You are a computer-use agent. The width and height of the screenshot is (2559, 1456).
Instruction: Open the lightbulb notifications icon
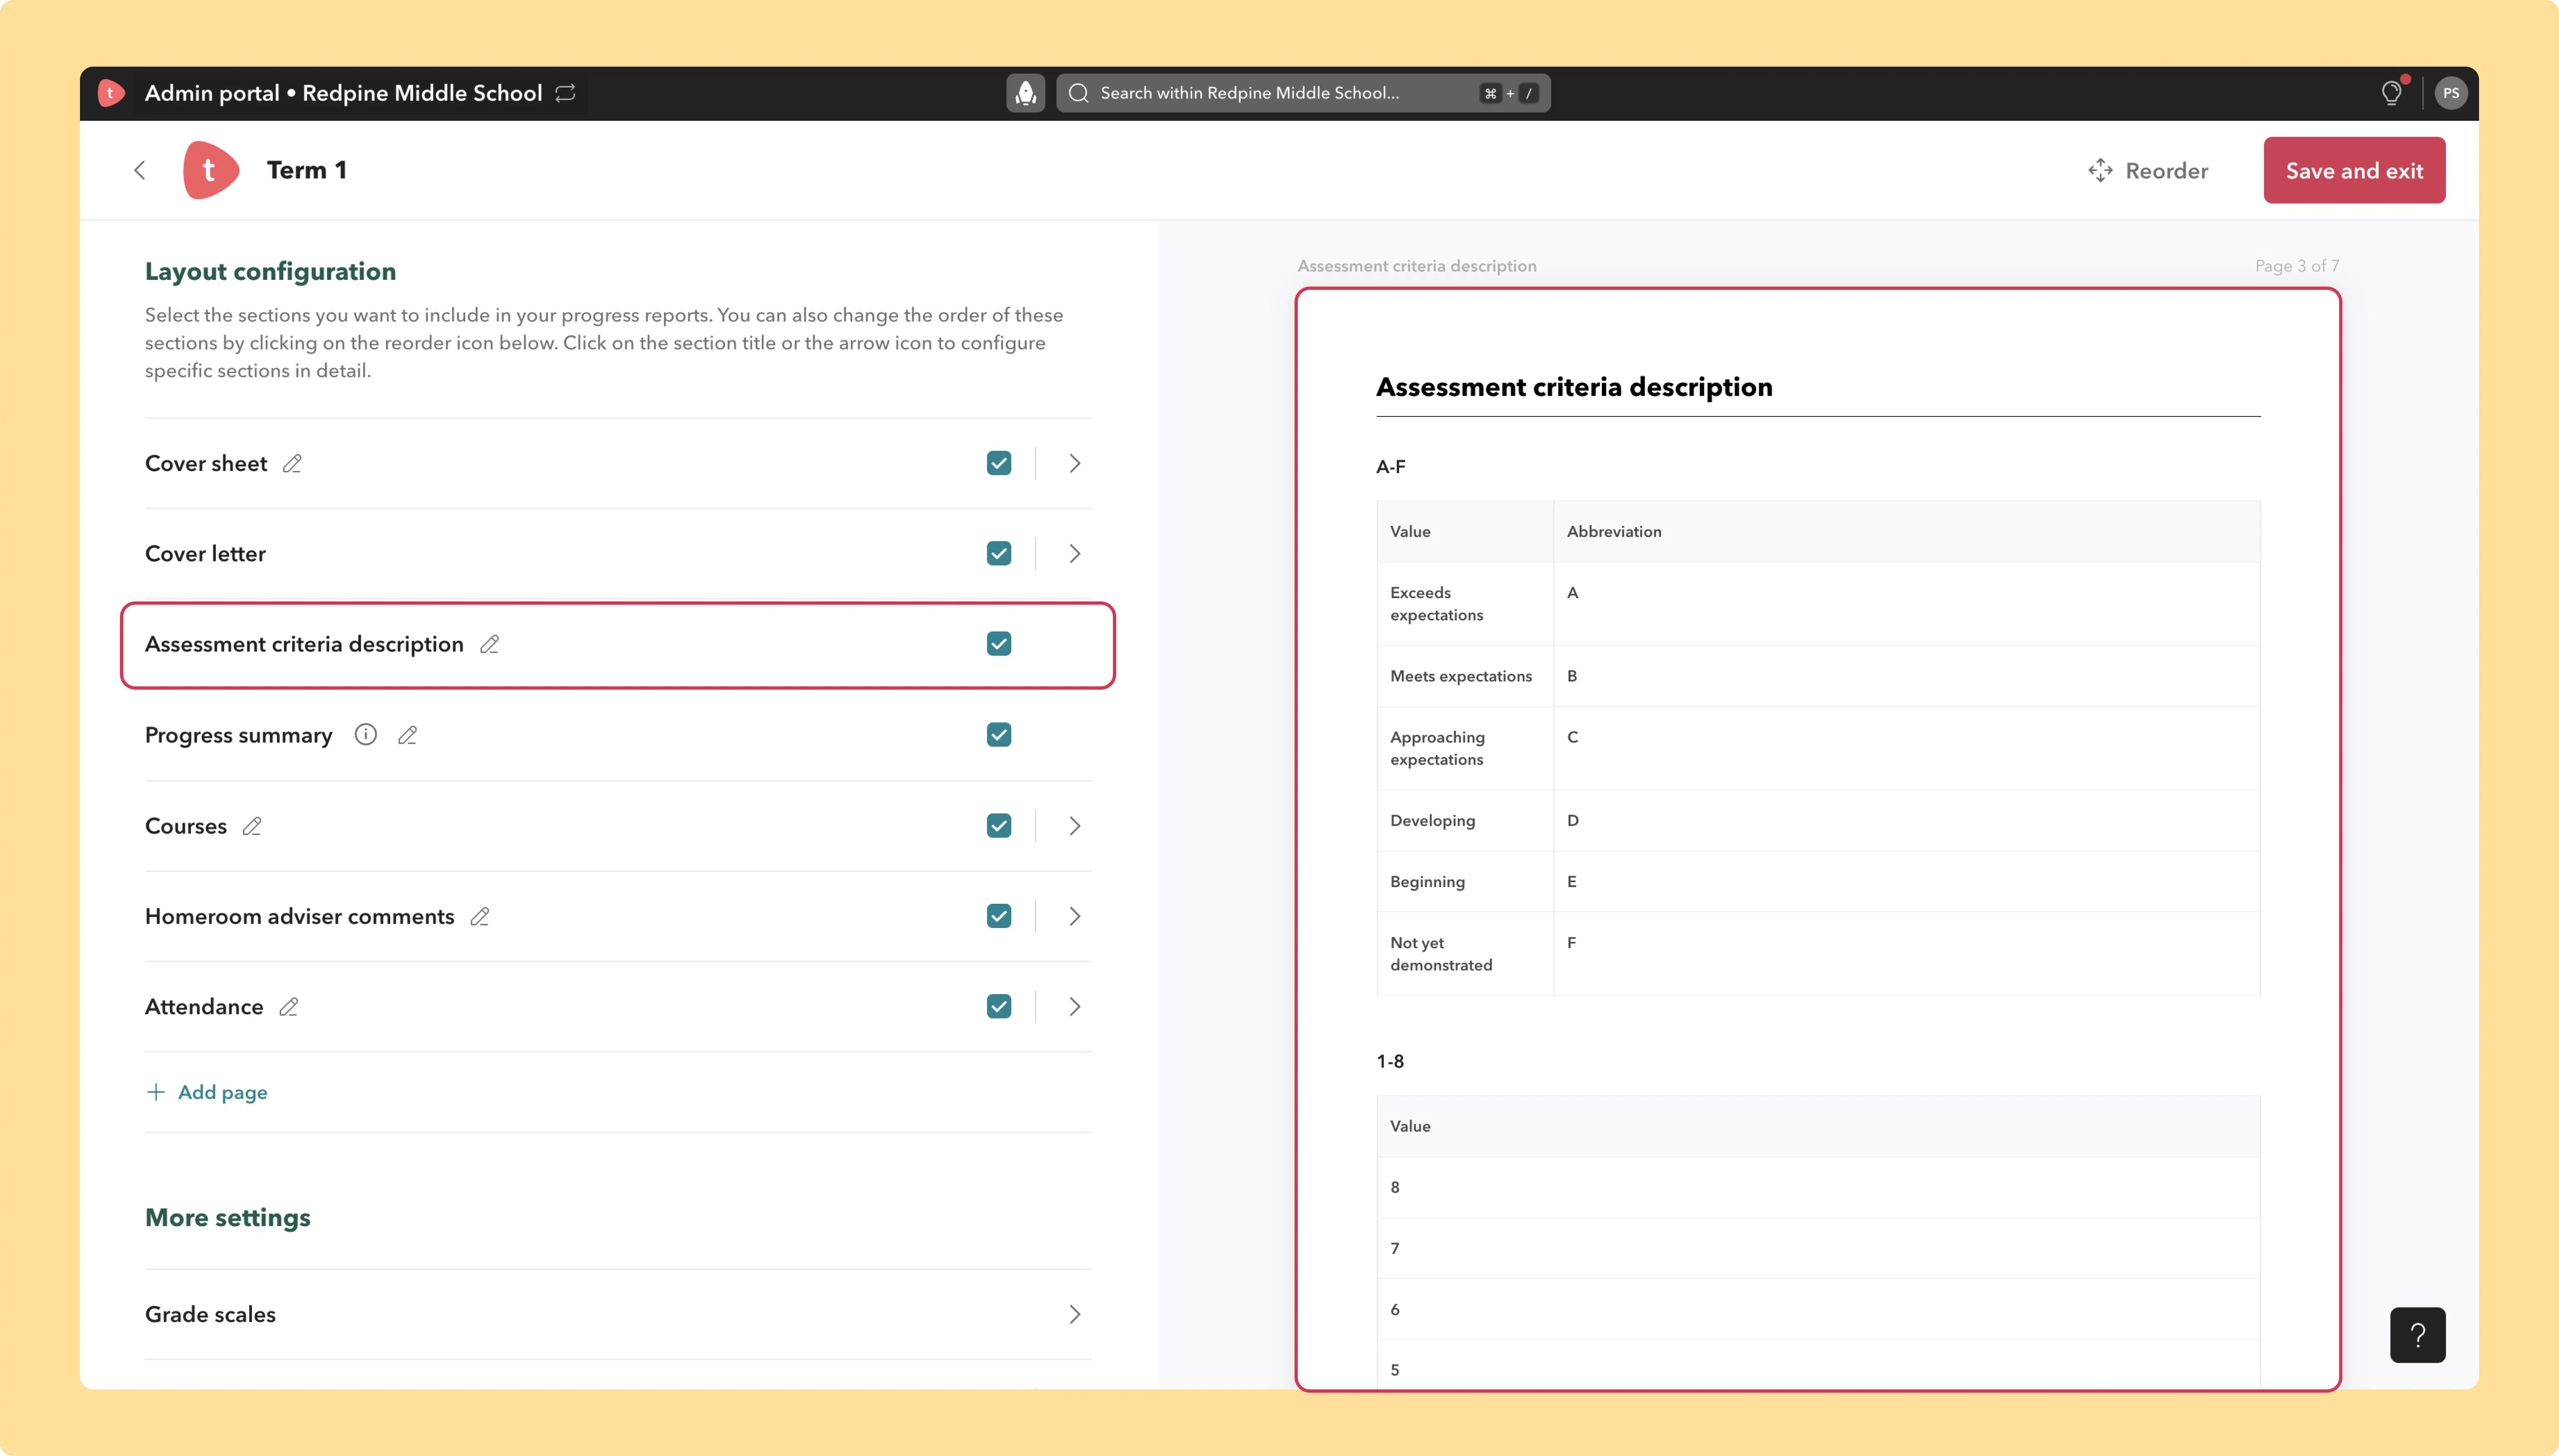[x=2391, y=93]
